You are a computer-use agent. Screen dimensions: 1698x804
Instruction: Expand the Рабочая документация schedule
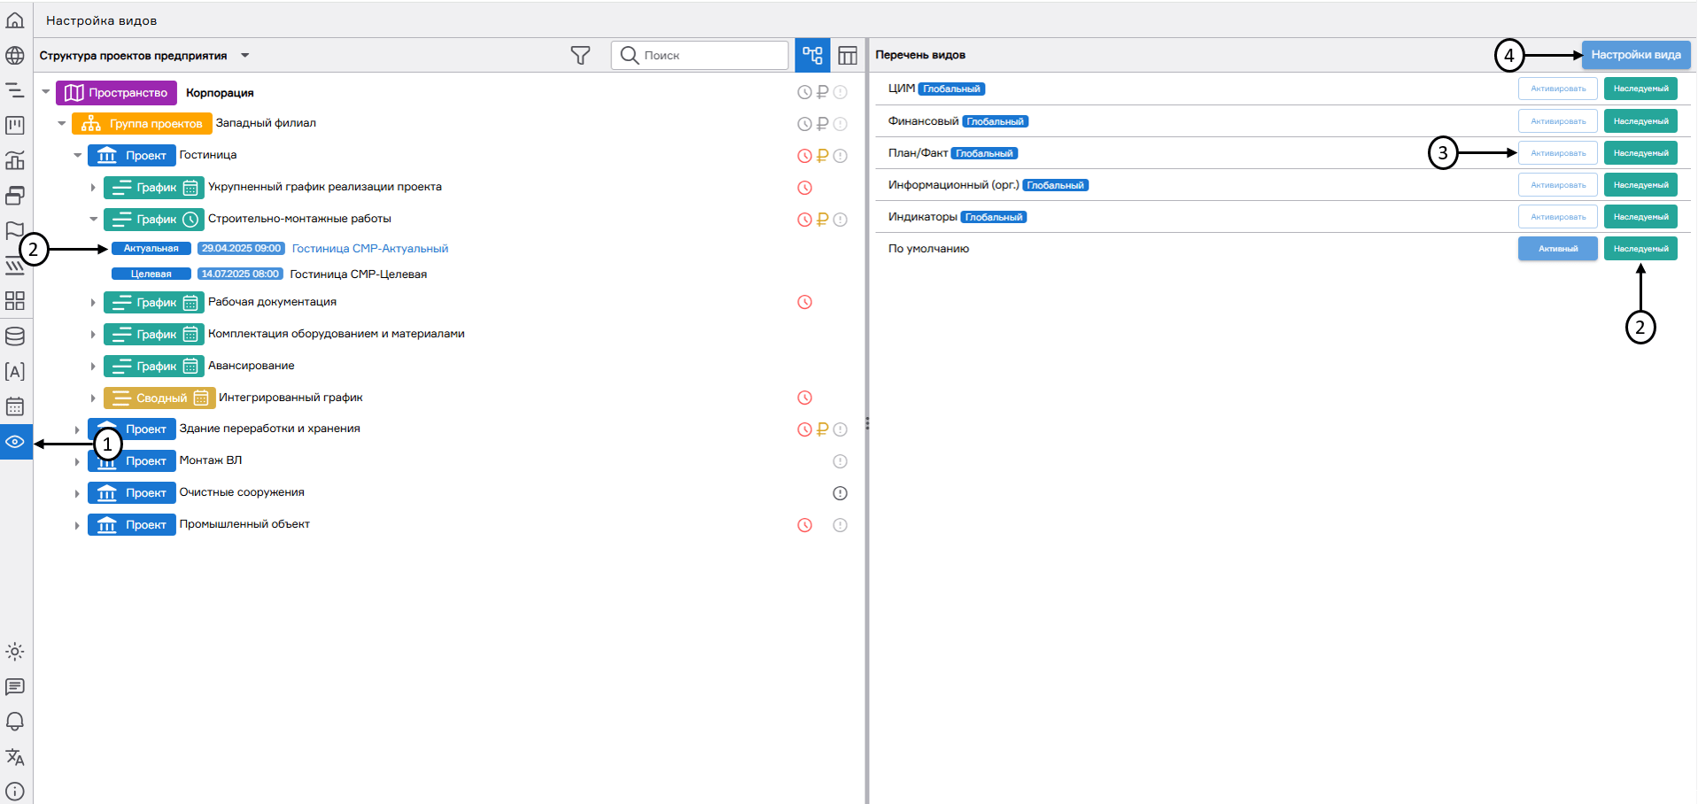coord(93,303)
